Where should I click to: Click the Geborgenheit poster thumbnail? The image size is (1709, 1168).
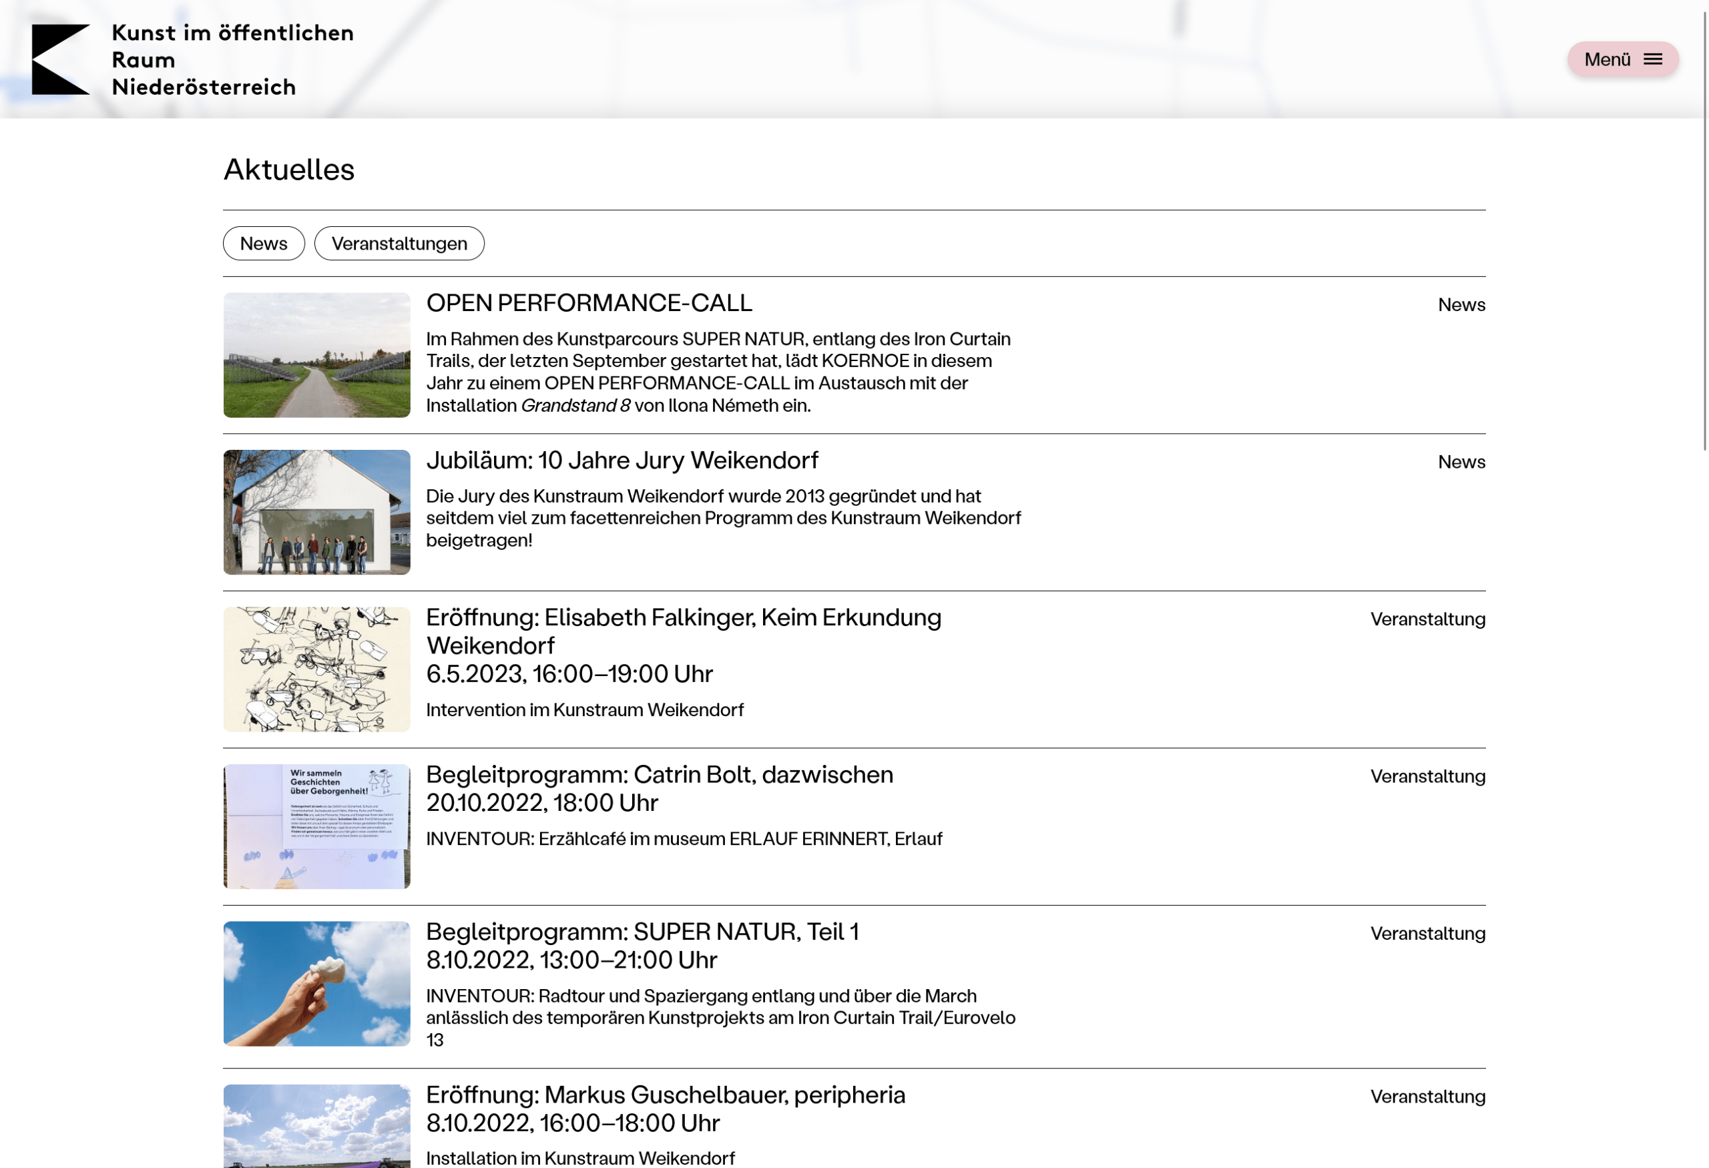pos(316,826)
